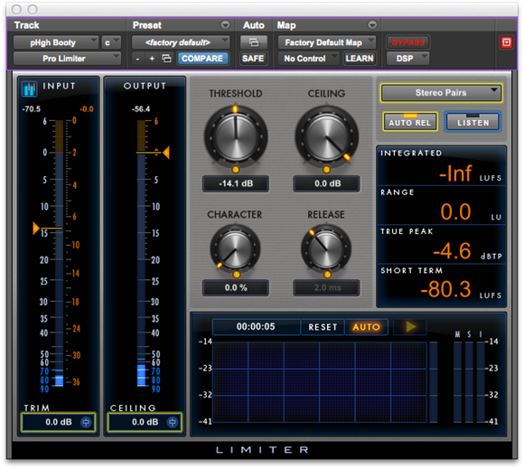Click the Preset section header
This screenshot has height=469, width=524.
(147, 25)
